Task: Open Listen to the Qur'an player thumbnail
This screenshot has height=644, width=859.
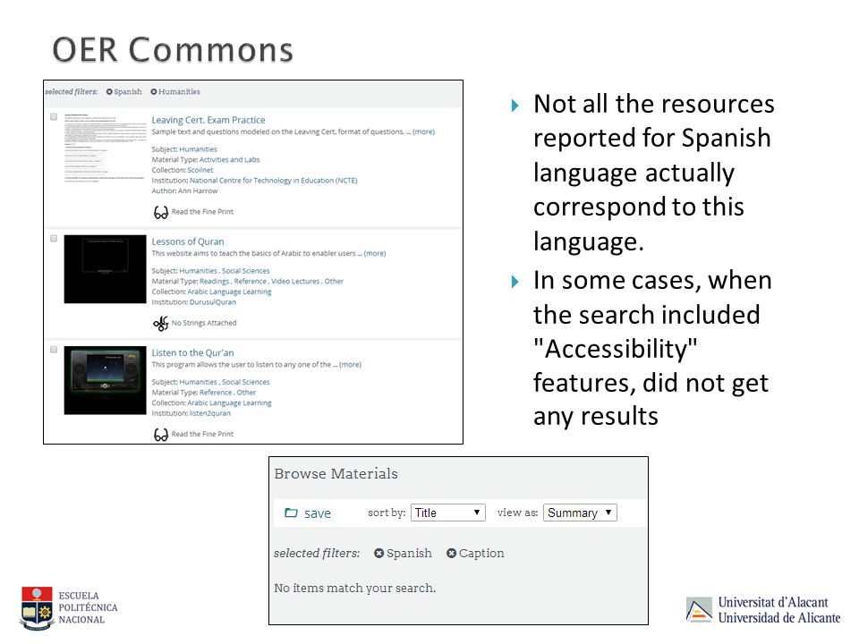Action: pos(106,380)
